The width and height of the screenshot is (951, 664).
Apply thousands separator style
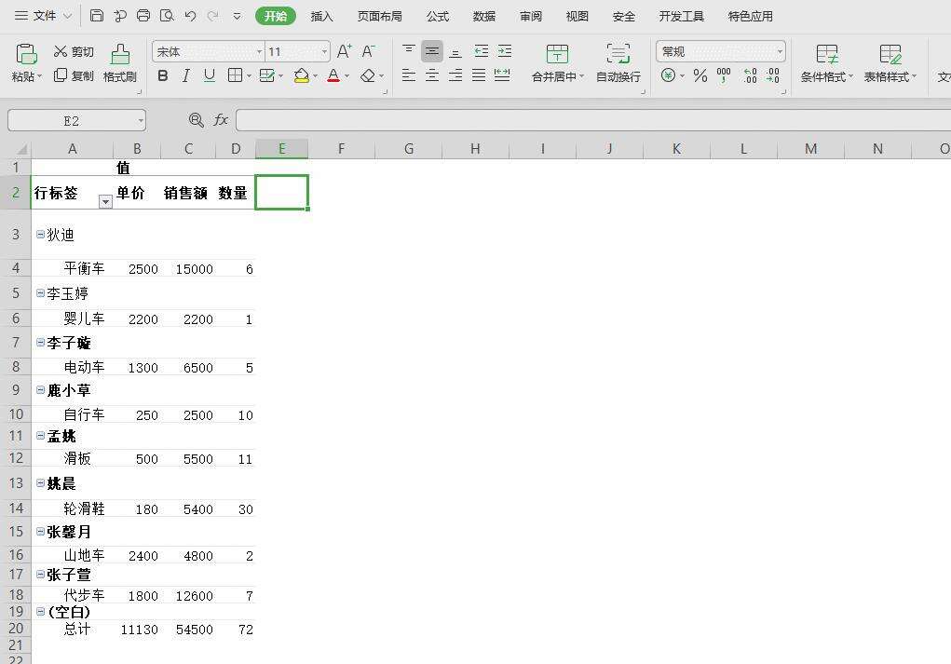(724, 75)
